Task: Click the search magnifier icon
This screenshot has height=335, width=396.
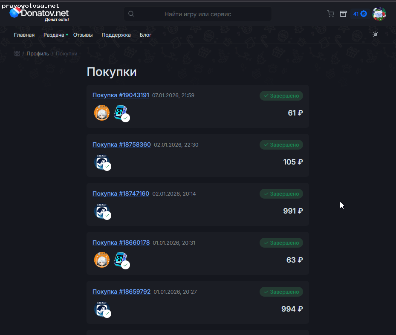Action: [131, 14]
